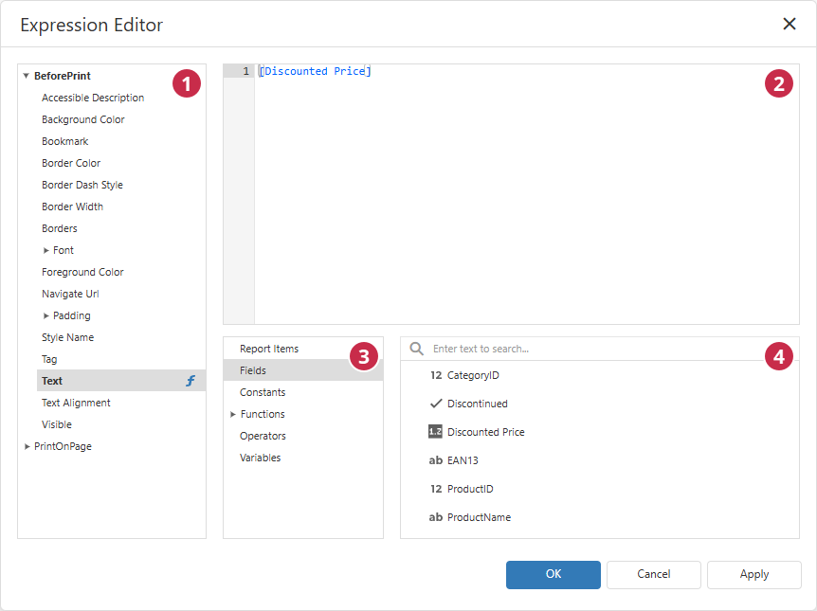The height and width of the screenshot is (611, 817).
Task: Click the string icon beside EAN13
Action: (x=436, y=460)
